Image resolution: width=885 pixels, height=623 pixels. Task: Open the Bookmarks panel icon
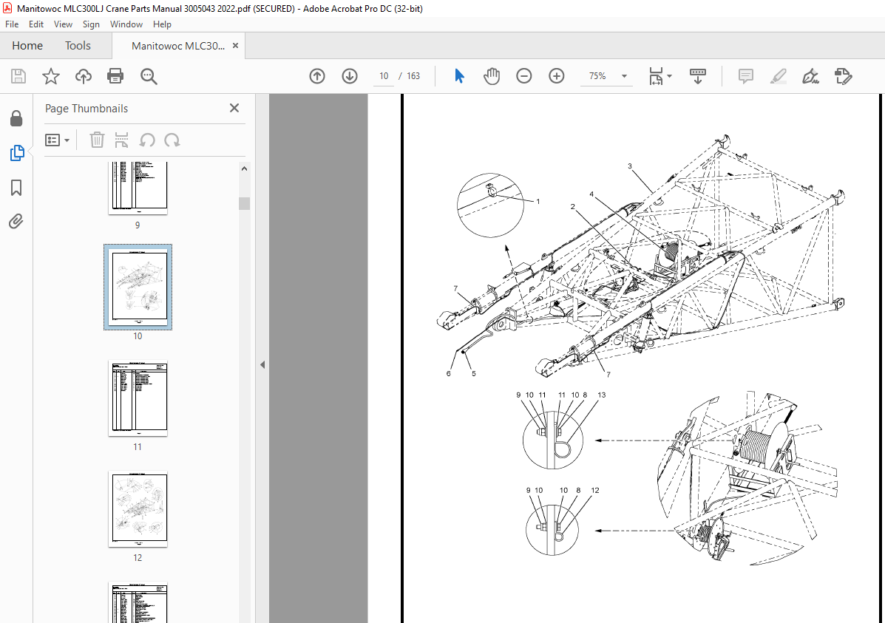(16, 188)
